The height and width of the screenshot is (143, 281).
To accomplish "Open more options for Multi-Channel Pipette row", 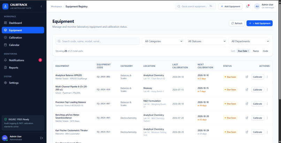I will (x=267, y=90).
